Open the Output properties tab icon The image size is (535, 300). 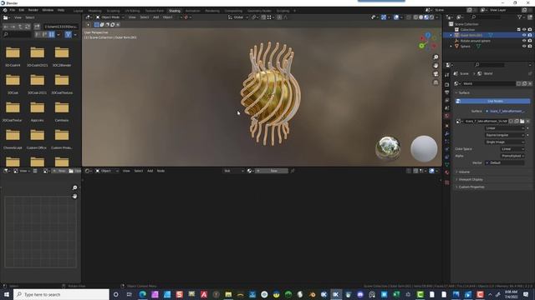point(447,92)
